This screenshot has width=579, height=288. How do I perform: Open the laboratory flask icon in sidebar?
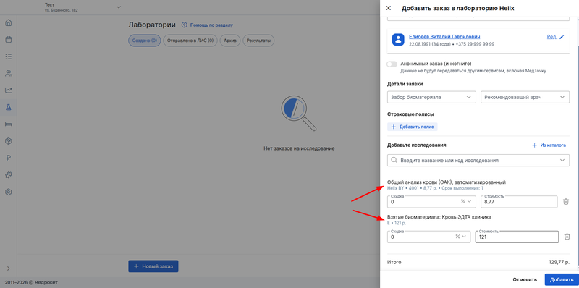tap(9, 107)
